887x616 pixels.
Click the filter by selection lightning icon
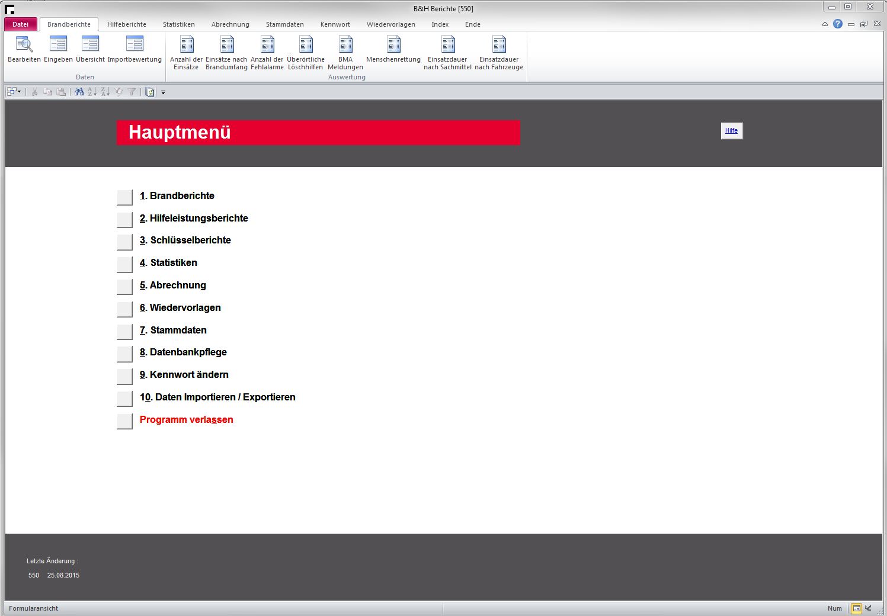point(119,92)
